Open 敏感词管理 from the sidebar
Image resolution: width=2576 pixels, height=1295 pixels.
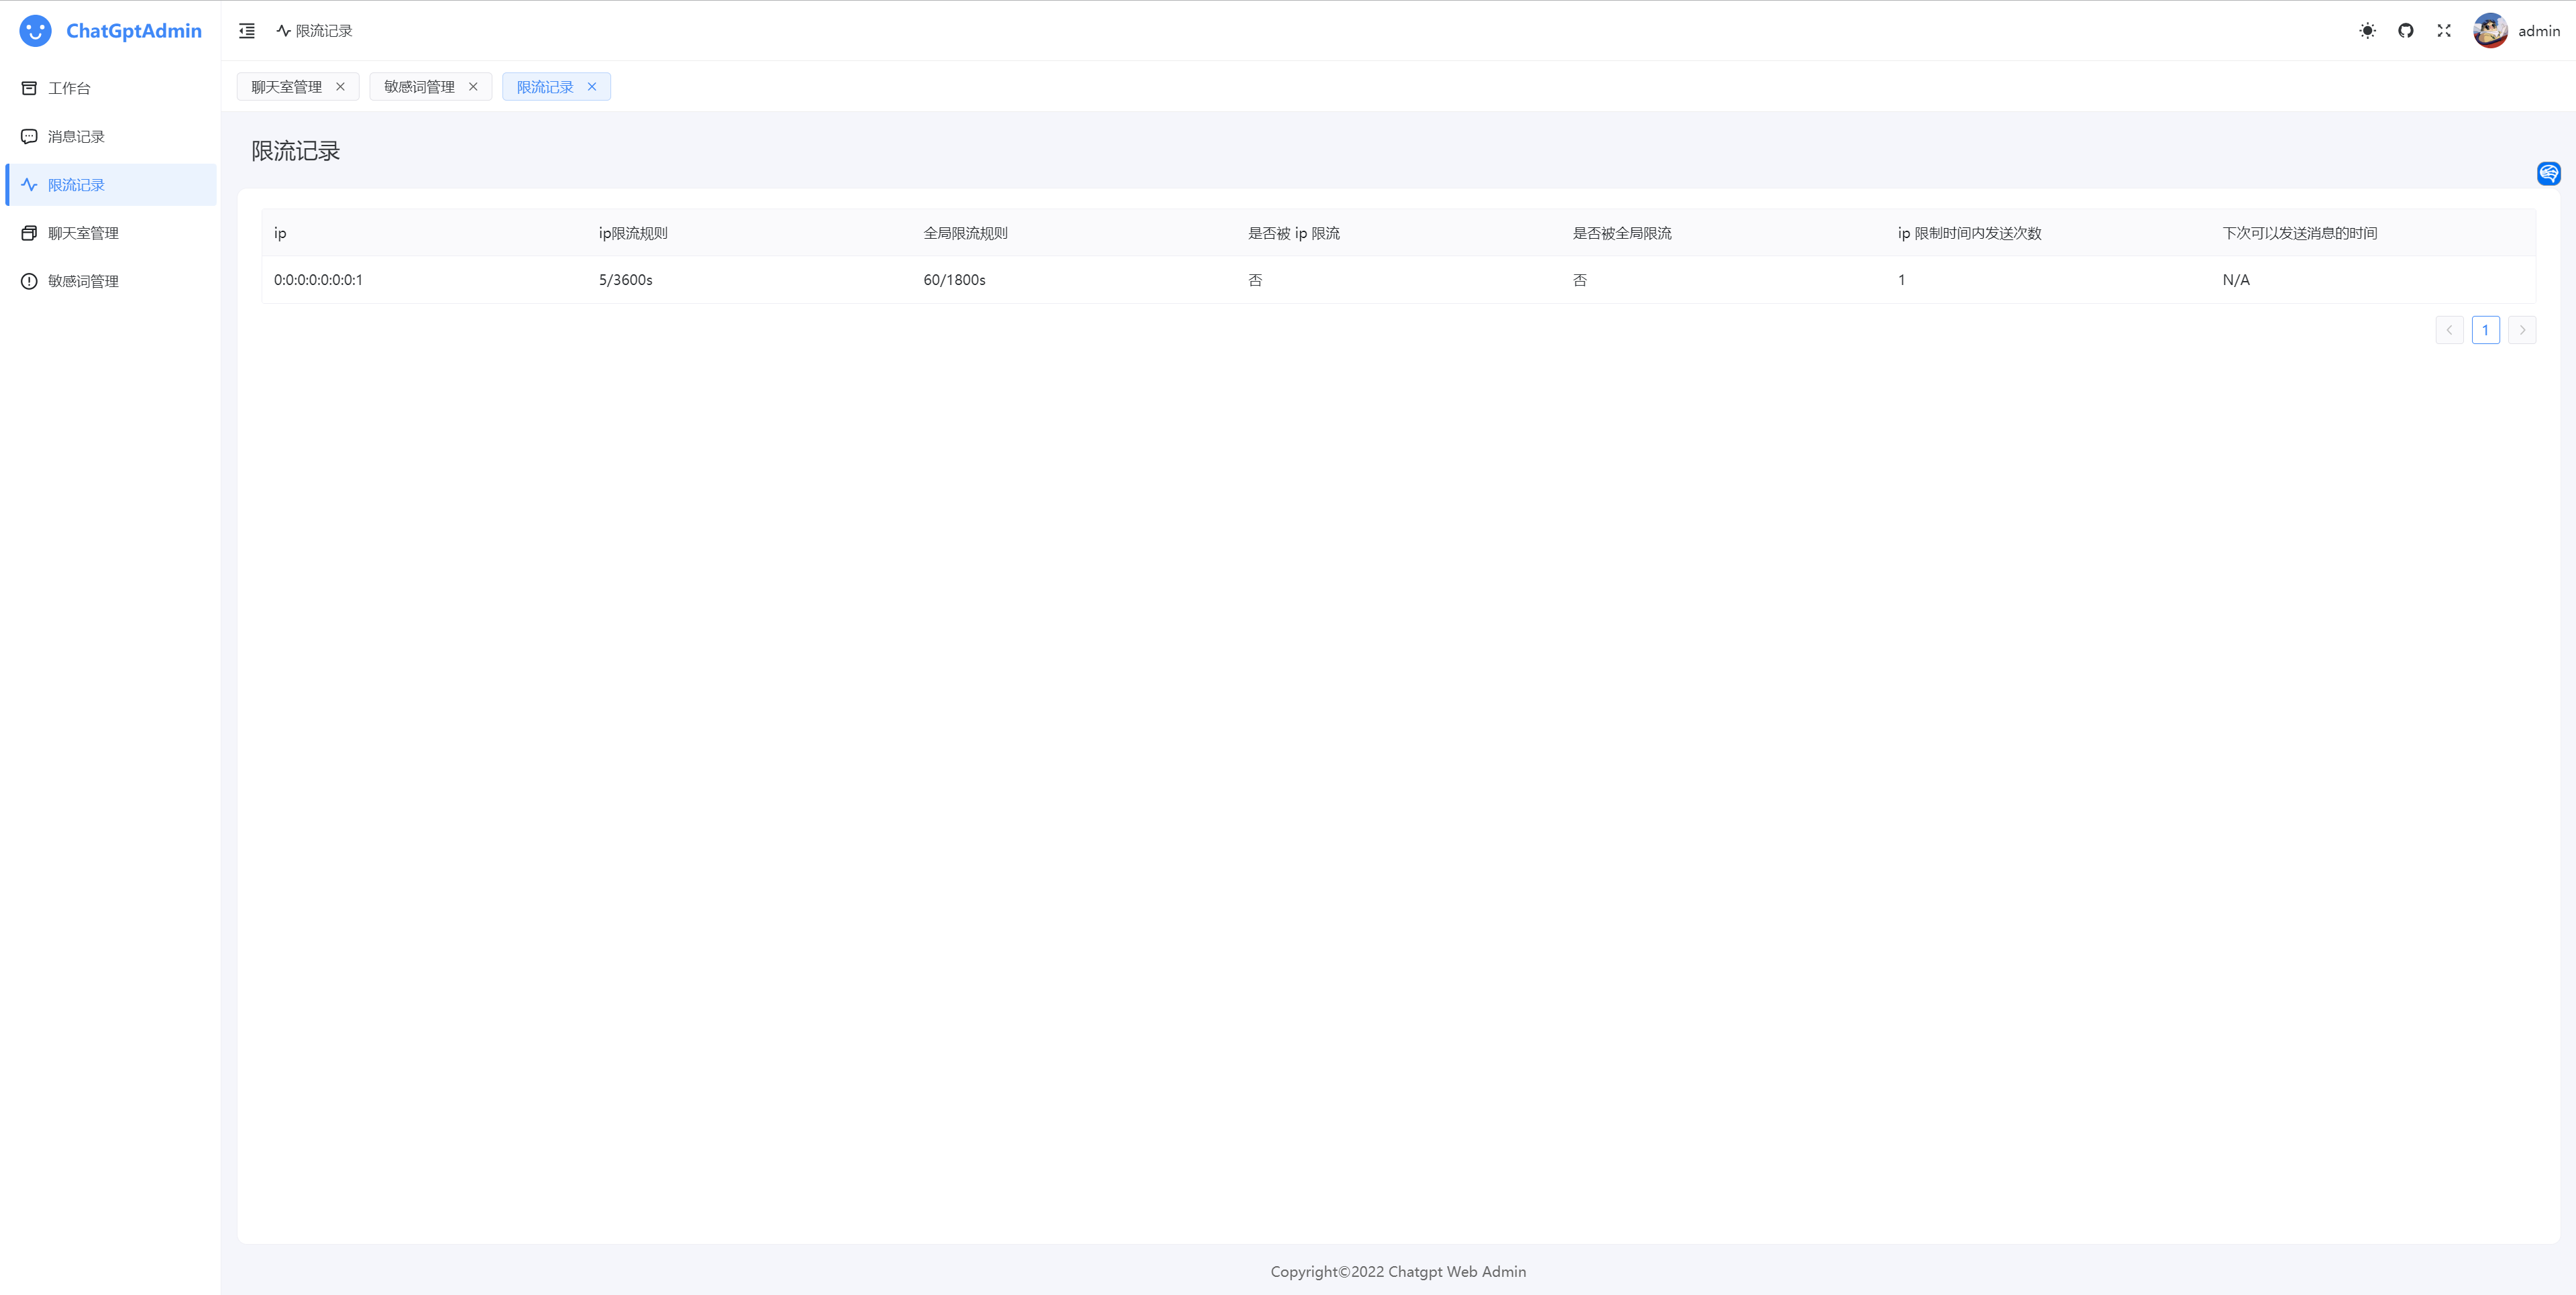tap(83, 281)
